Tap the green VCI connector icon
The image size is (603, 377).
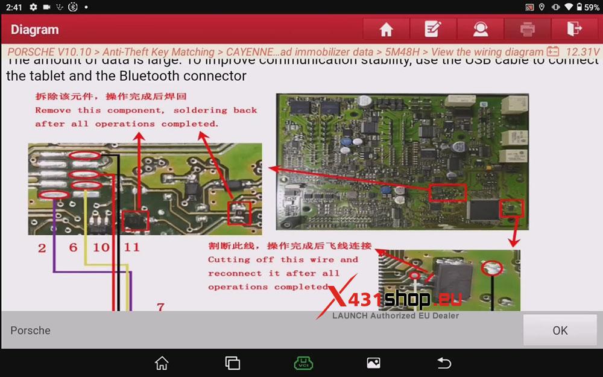pyautogui.click(x=303, y=363)
